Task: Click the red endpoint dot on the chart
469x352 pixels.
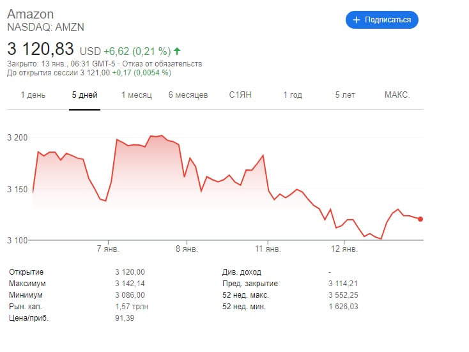Action: pos(420,219)
